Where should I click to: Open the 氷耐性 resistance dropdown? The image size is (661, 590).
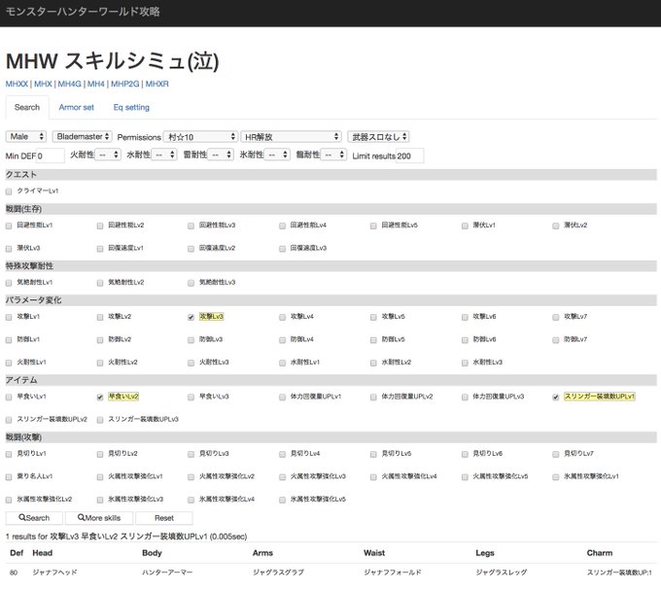point(277,156)
